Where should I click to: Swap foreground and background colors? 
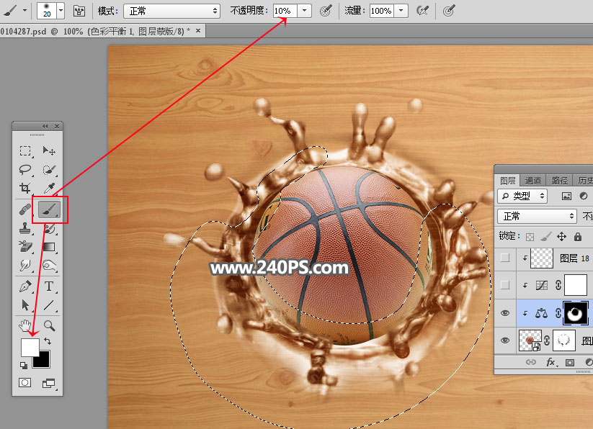(x=48, y=341)
